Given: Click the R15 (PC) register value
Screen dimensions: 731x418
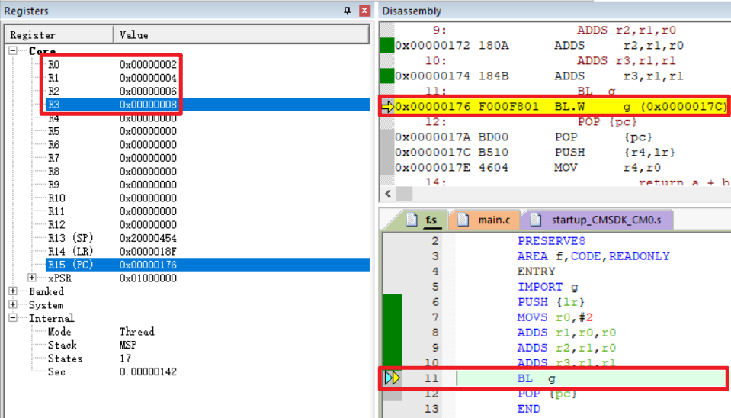Looking at the screenshot, I should pyautogui.click(x=148, y=265).
